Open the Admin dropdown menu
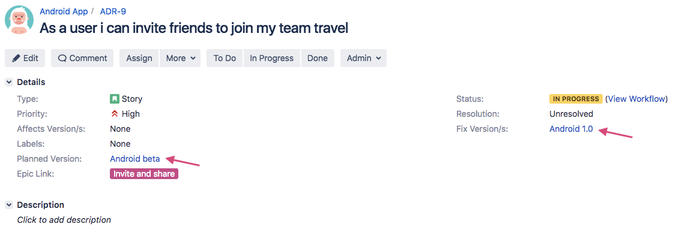 tap(364, 58)
